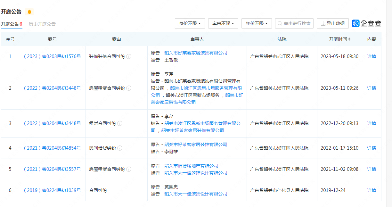392x207 pixels.
Task: View 详情 for the 2019-12-24 hearing
Action: (372, 190)
